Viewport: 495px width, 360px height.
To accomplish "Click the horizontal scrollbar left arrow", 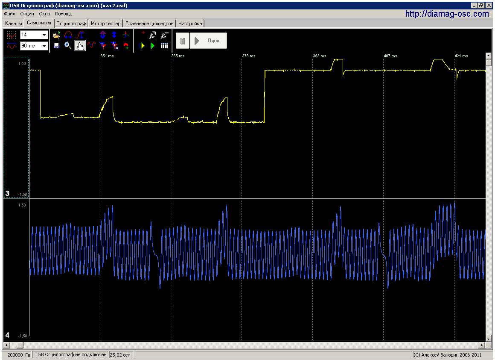I will coord(7,345).
